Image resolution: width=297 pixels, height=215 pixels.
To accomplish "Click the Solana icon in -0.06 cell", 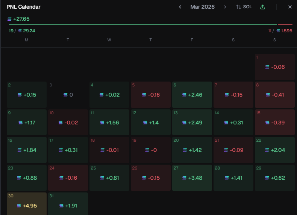I will click(267, 67).
